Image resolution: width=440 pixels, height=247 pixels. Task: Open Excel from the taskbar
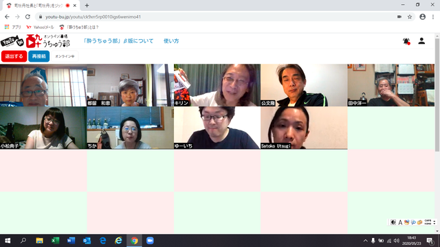(55, 241)
